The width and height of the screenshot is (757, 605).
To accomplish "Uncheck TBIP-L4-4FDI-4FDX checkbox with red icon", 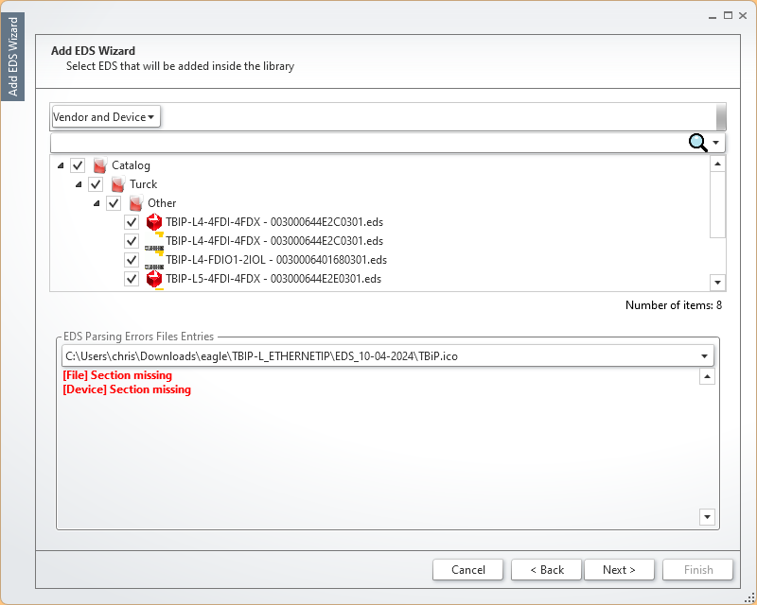I will pos(132,222).
